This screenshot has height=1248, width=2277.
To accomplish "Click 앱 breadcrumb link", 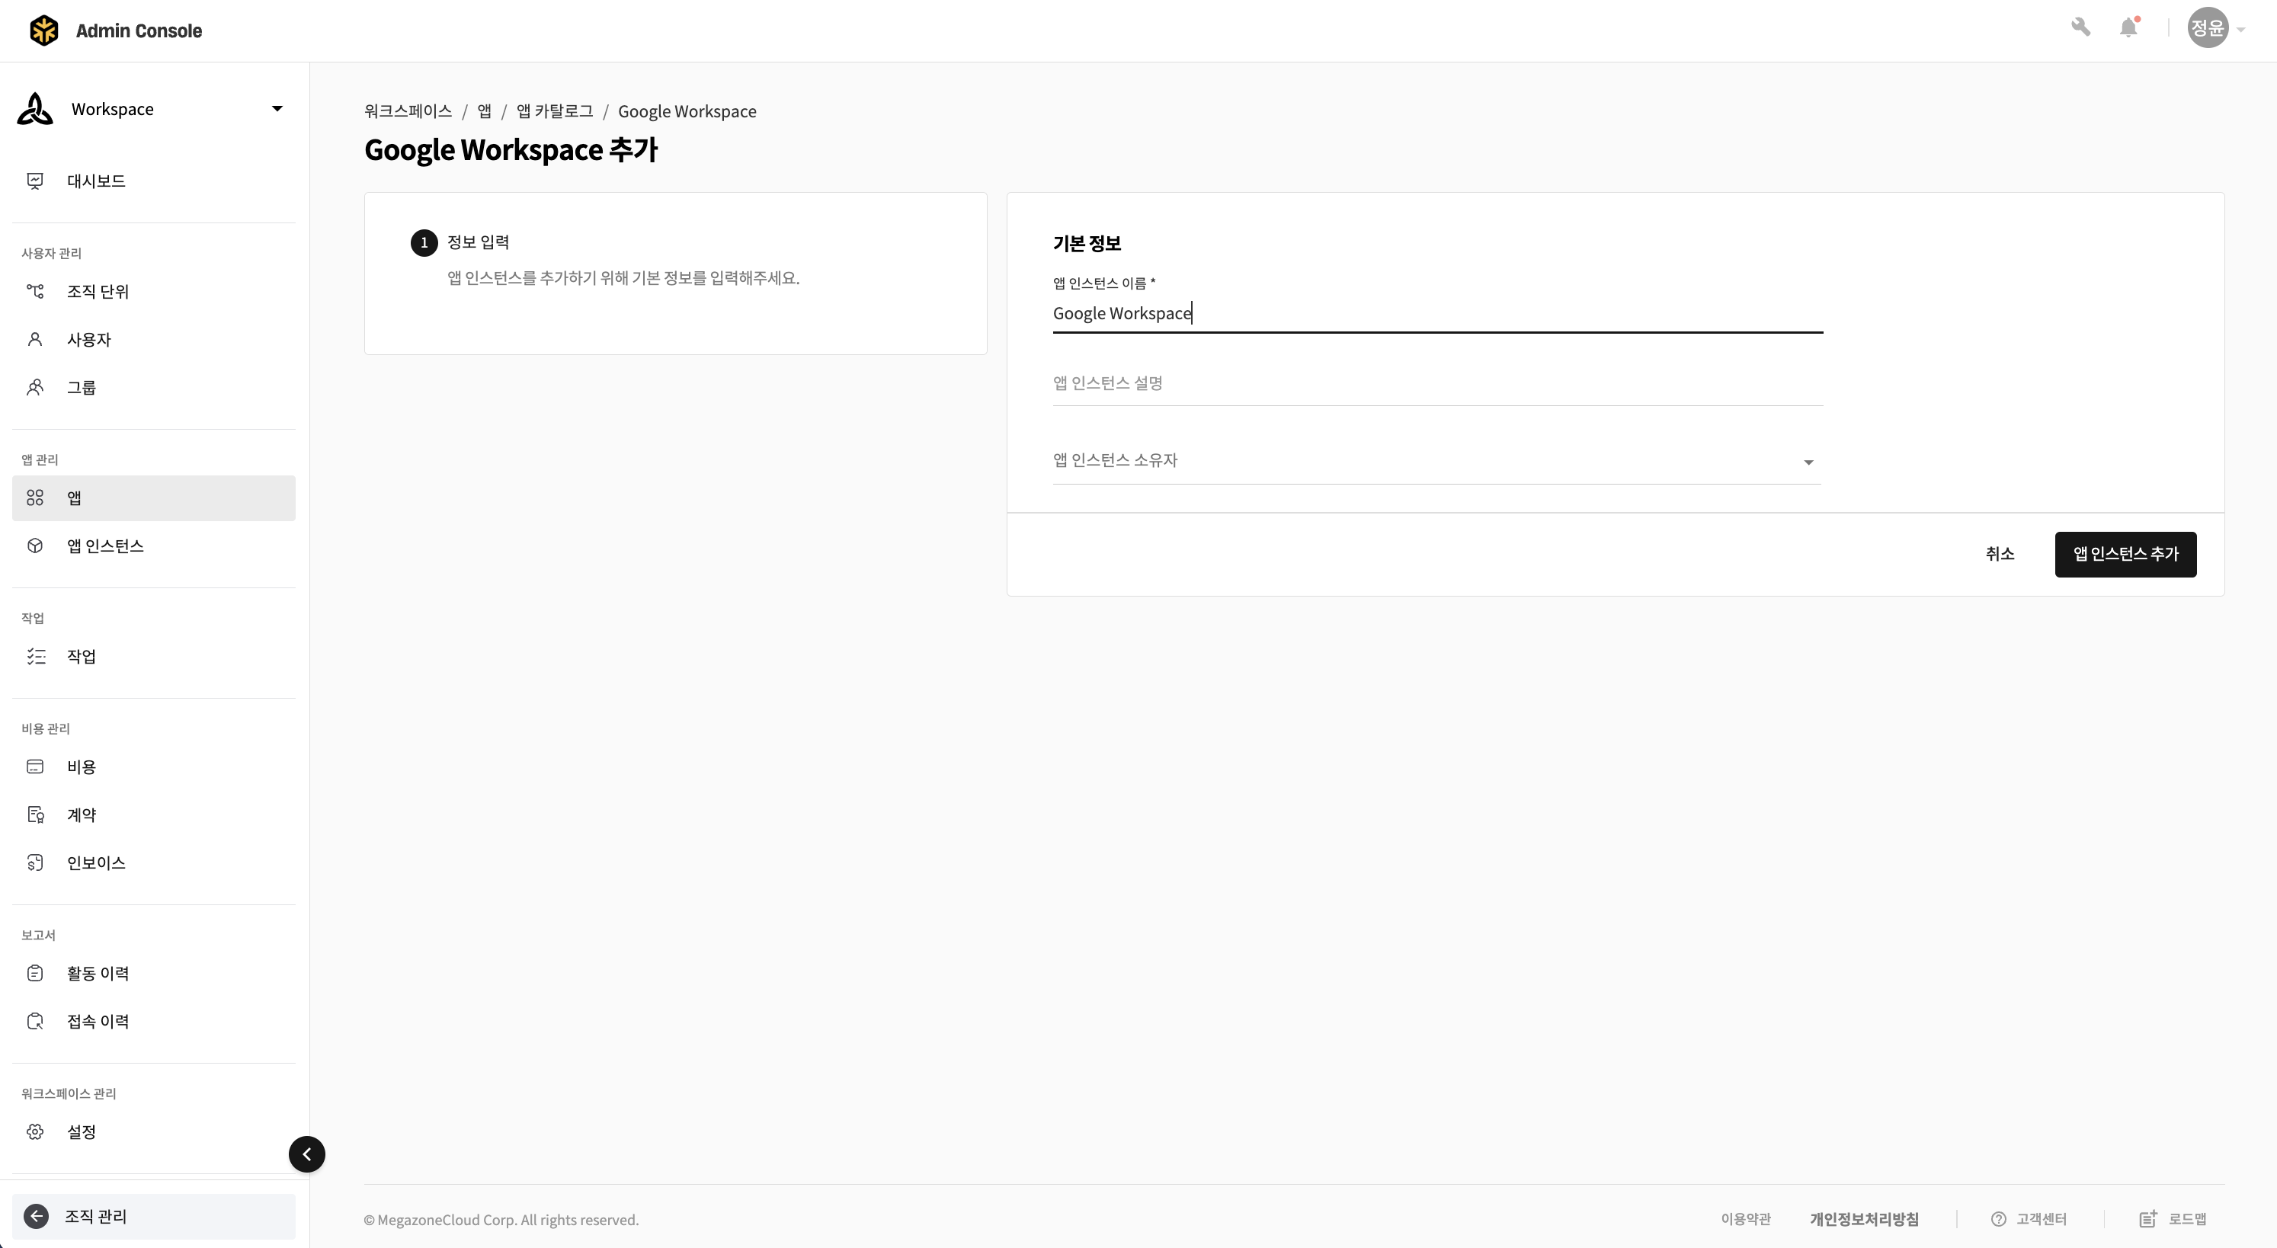I will coord(485,111).
